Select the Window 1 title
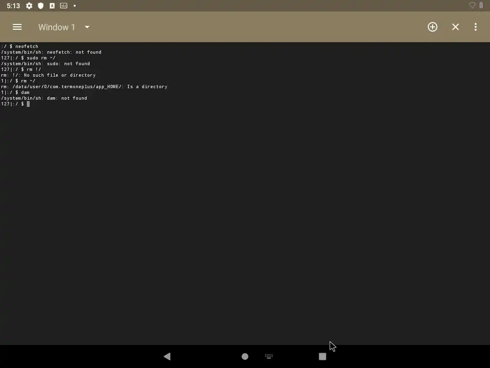This screenshot has height=368, width=490. click(x=56, y=27)
